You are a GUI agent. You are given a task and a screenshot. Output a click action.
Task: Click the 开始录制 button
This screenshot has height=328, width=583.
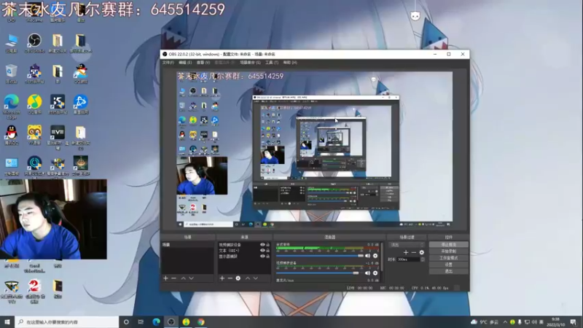(449, 251)
